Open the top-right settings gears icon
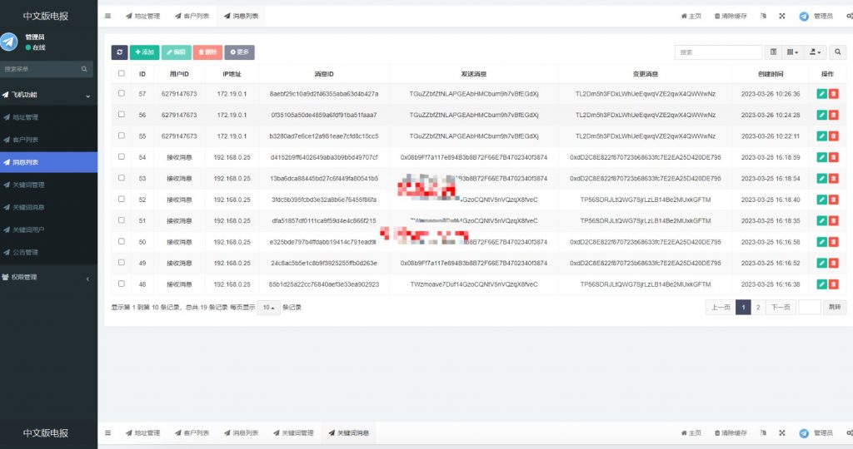 [847, 16]
